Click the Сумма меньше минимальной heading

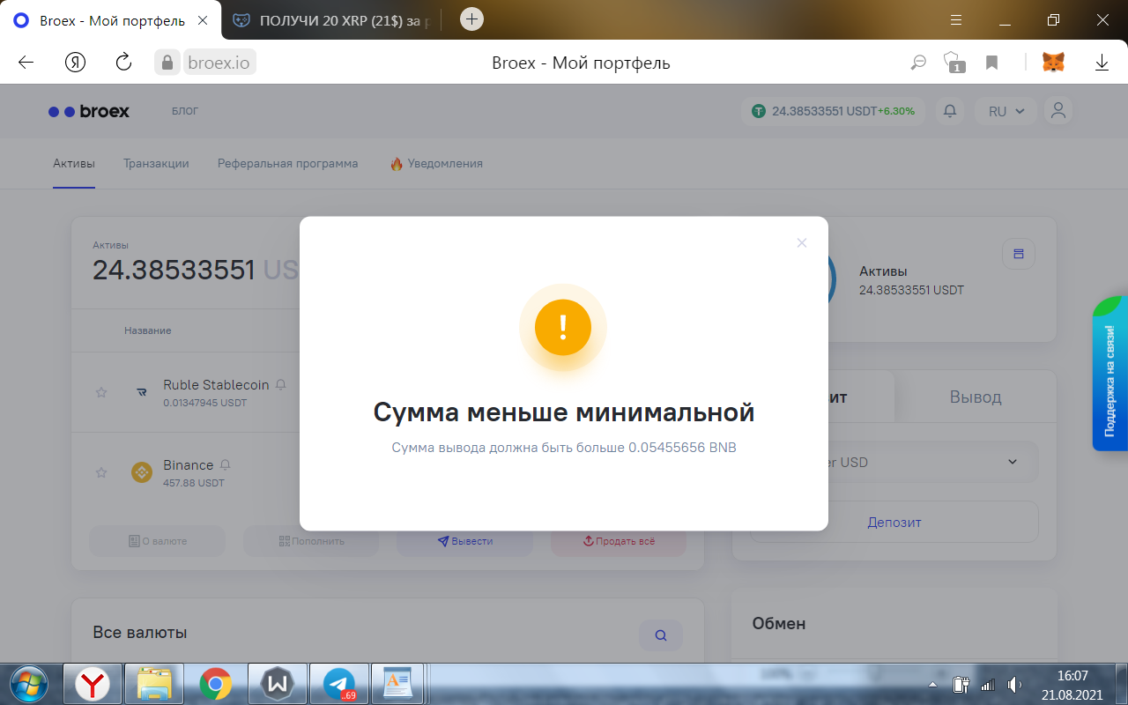pos(564,412)
